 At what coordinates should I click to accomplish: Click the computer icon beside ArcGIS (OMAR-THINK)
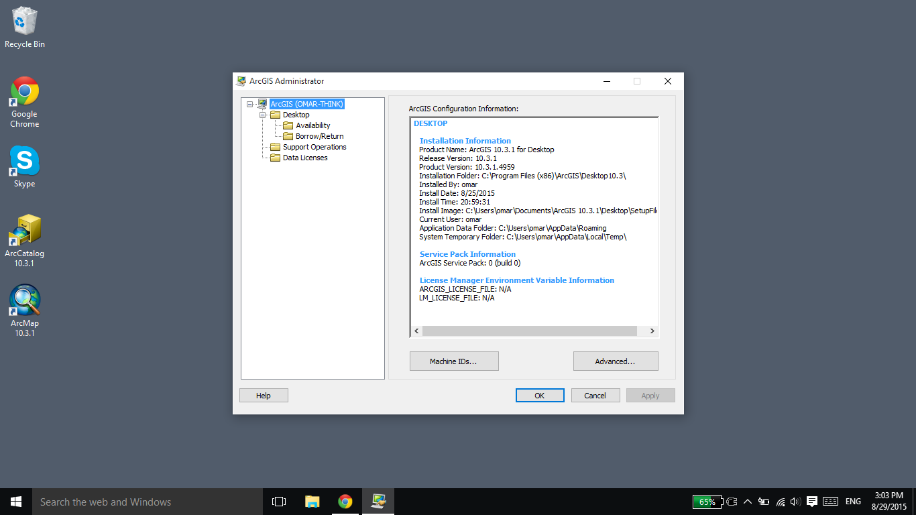click(x=262, y=104)
